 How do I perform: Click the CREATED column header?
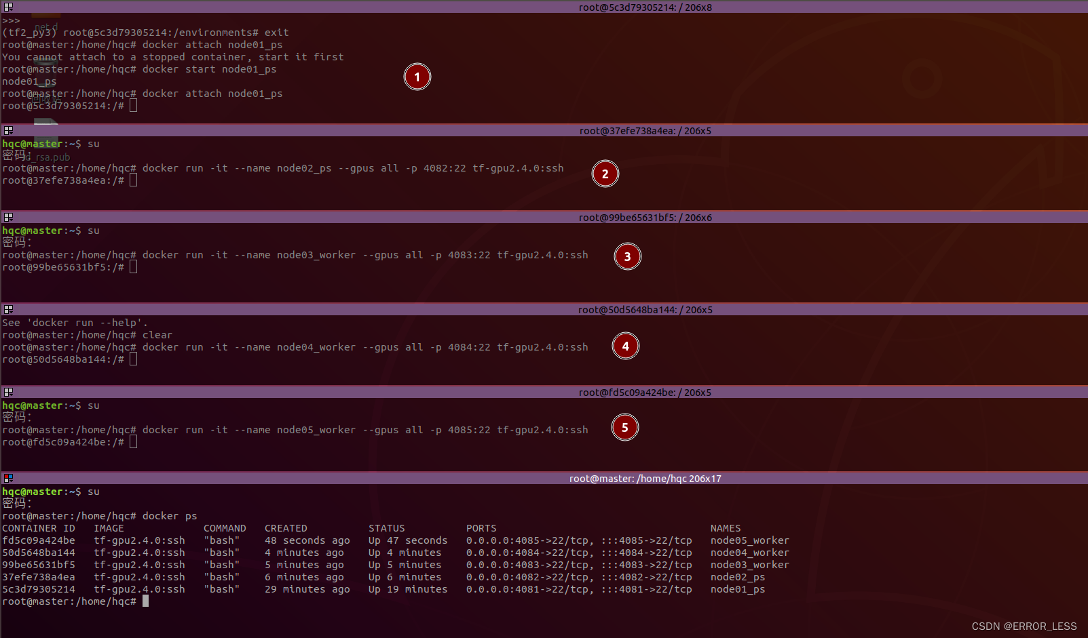pos(286,528)
